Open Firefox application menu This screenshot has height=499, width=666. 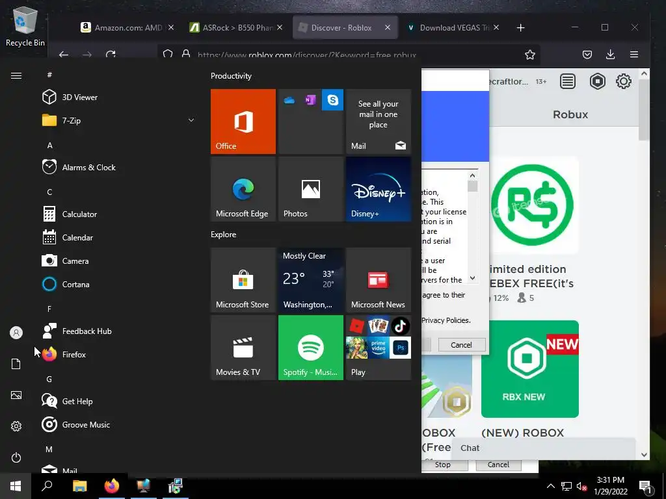[x=634, y=55]
